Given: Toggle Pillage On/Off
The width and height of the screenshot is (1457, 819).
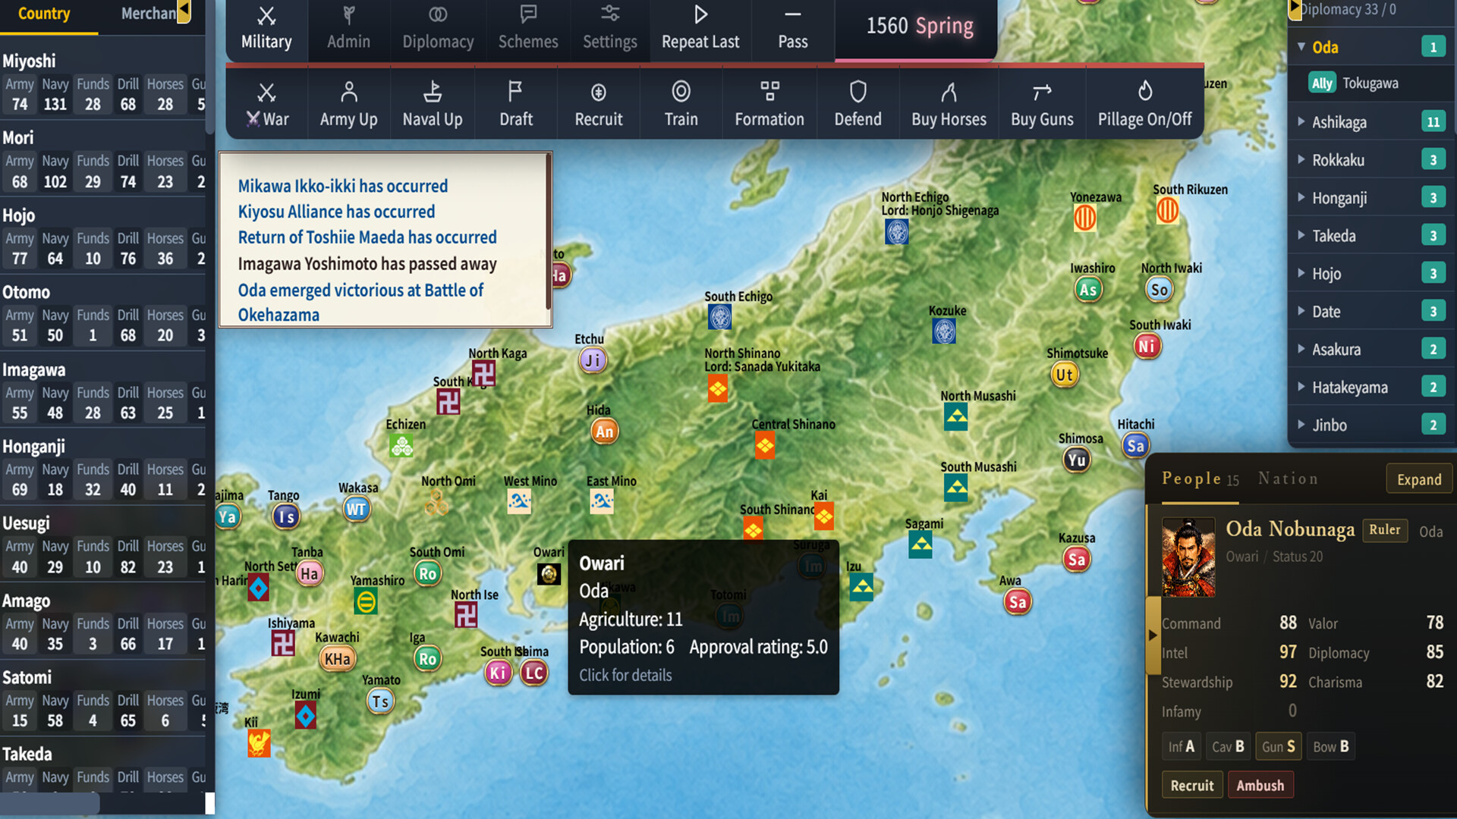Looking at the screenshot, I should pos(1145,104).
